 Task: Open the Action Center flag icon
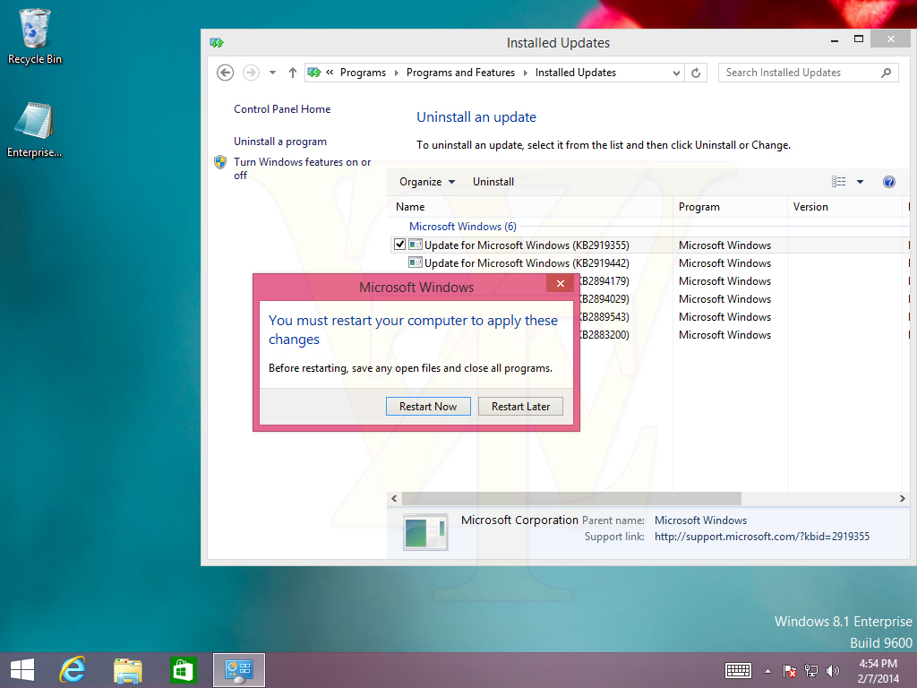(x=789, y=670)
